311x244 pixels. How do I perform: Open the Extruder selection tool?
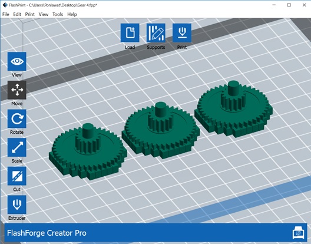coord(17,205)
